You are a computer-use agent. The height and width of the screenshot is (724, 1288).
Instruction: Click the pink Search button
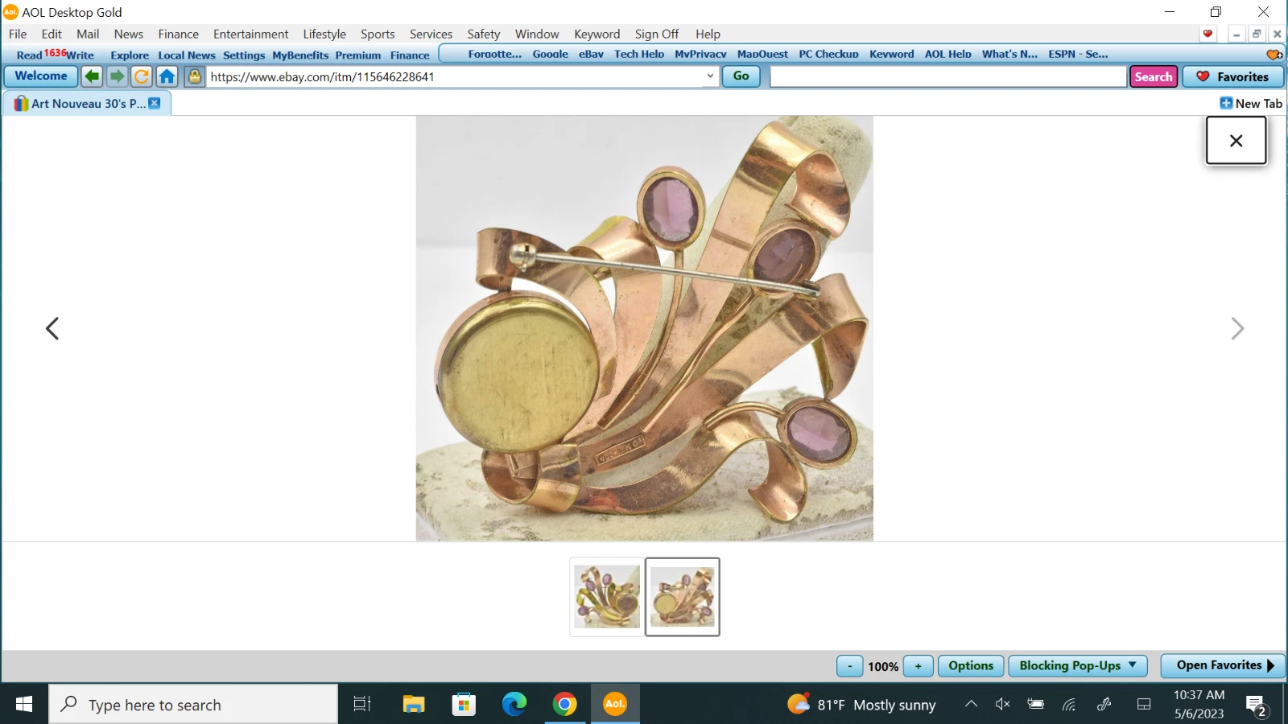coord(1154,76)
